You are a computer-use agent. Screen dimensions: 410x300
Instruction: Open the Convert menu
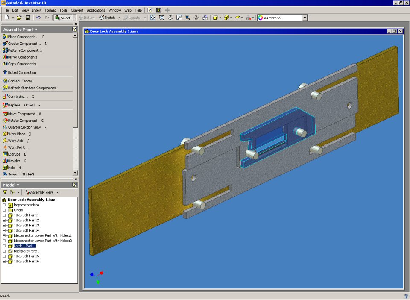click(77, 10)
